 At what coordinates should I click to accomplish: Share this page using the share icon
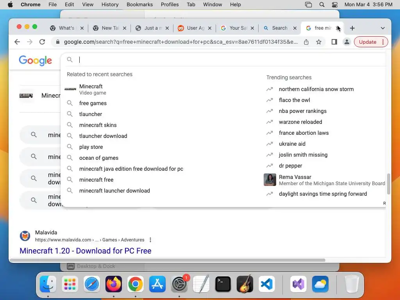click(x=306, y=42)
